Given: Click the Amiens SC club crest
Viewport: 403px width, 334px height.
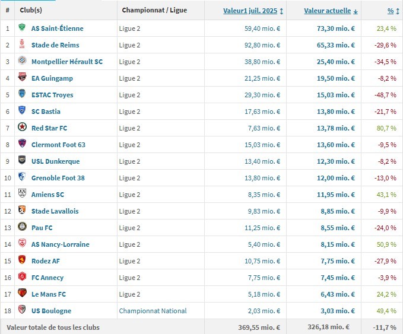Looking at the screenshot, I should pyautogui.click(x=22, y=193).
